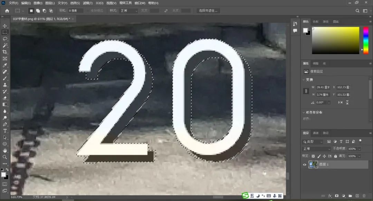Open the 滤镜(T) menu
The image size is (373, 201).
(87, 3)
